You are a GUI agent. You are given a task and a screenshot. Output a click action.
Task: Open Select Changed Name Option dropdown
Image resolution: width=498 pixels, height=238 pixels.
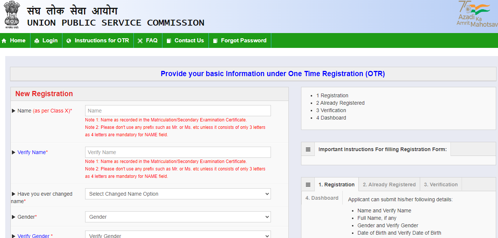178,194
